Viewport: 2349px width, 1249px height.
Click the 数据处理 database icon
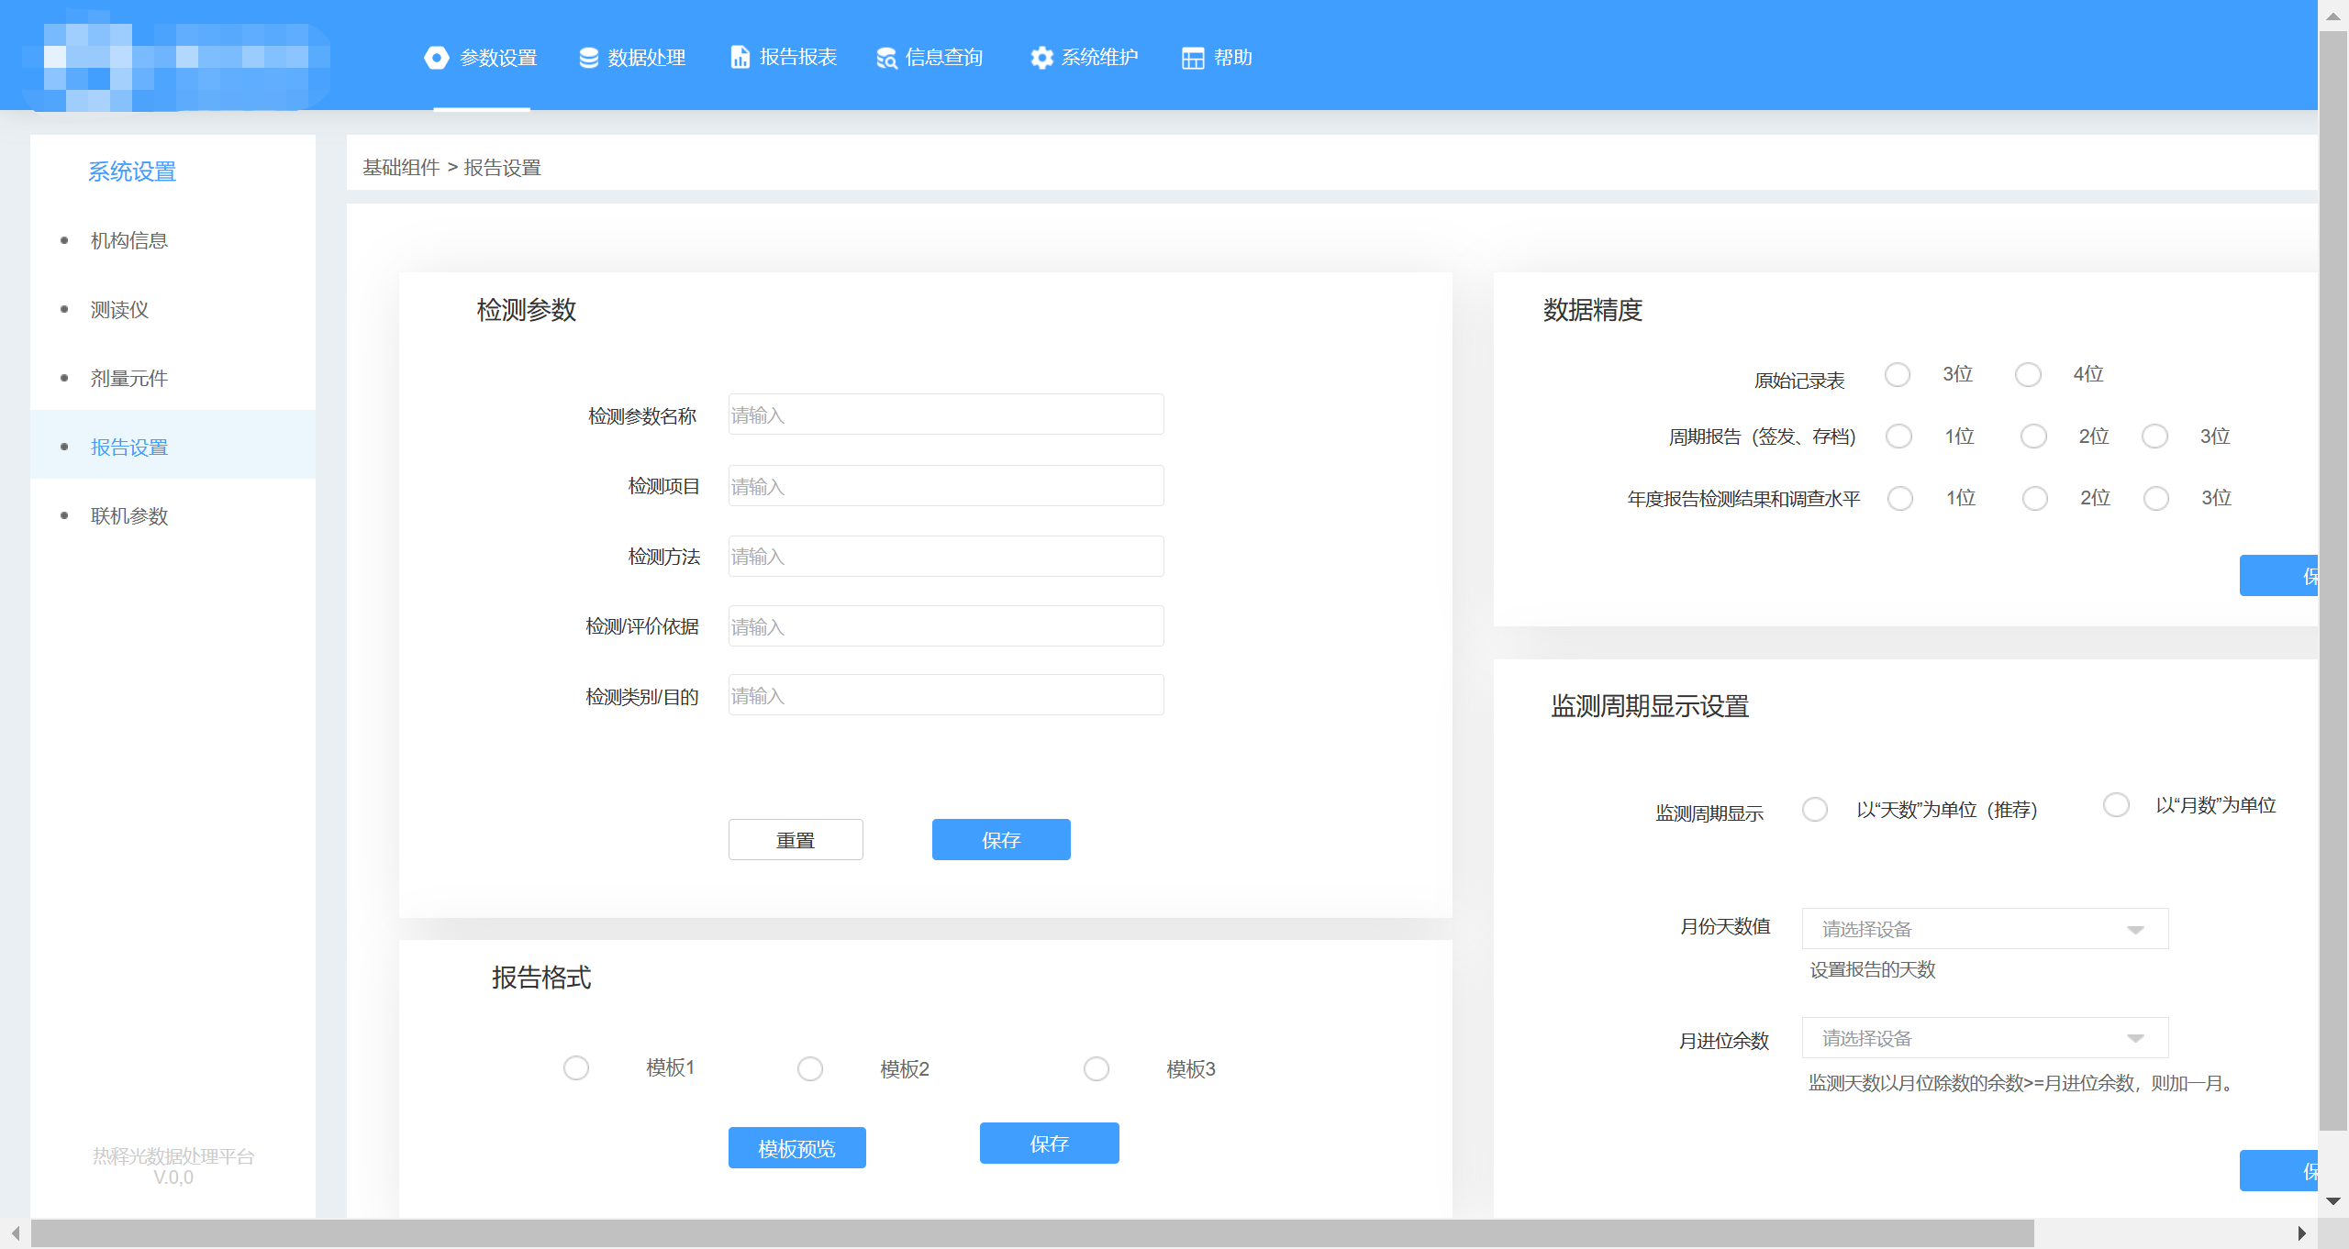589,58
